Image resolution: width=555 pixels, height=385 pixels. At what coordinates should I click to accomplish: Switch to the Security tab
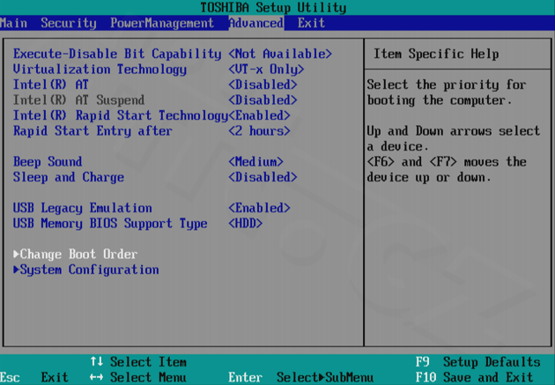[x=69, y=23]
